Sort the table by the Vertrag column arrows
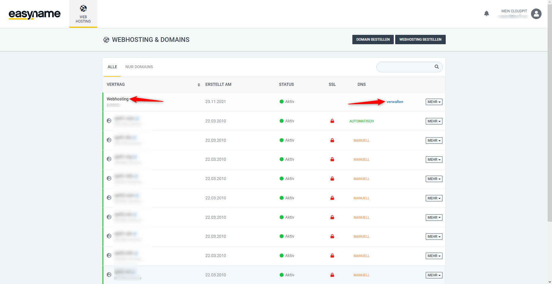Viewport: 552px width, 284px height. 199,85
